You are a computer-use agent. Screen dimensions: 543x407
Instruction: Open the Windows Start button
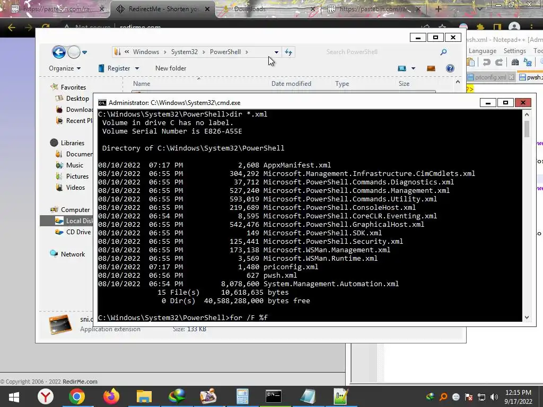13,396
